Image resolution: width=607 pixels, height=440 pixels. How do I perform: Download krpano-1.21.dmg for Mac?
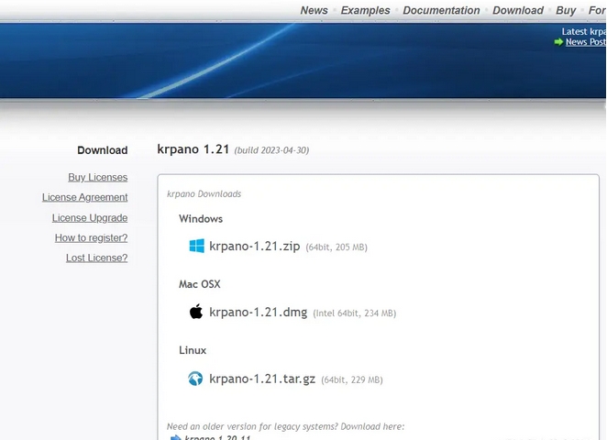(259, 312)
